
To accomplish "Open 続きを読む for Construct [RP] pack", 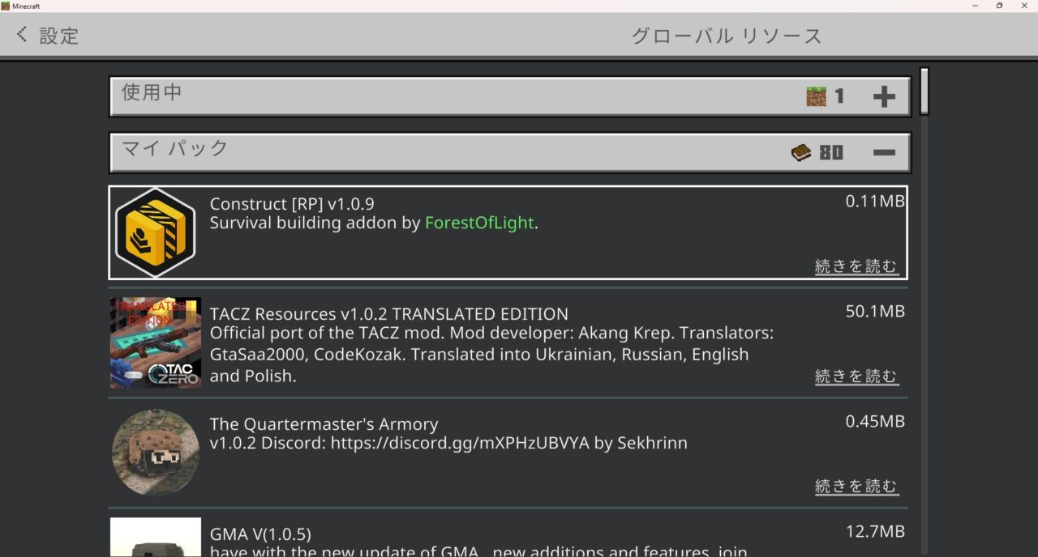I will (x=856, y=266).
